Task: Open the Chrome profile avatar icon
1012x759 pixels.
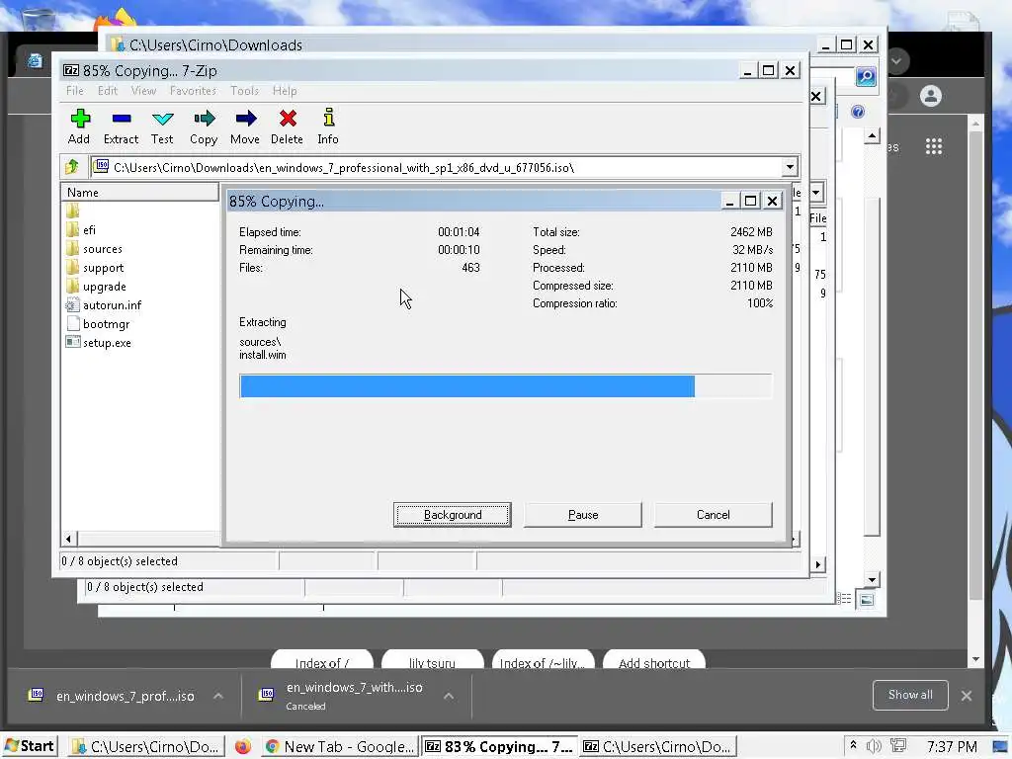Action: [931, 96]
